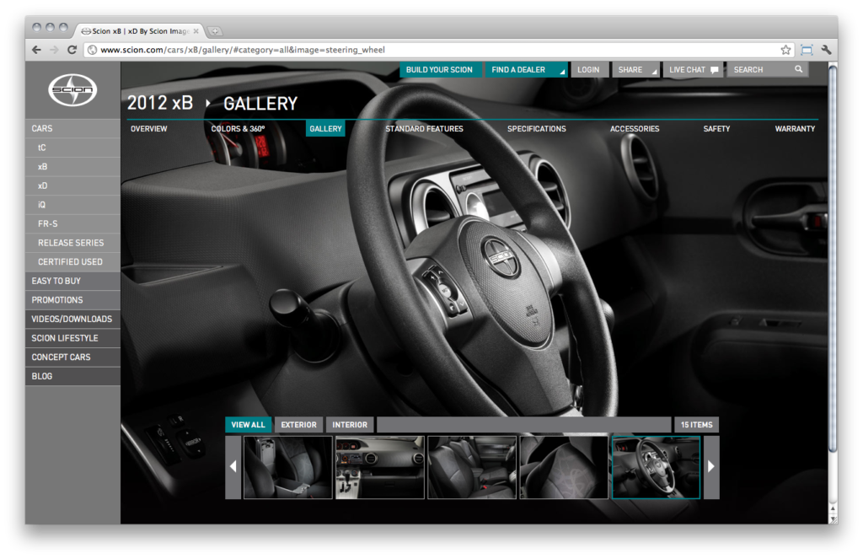Open the front seats thumbnail

click(x=472, y=468)
